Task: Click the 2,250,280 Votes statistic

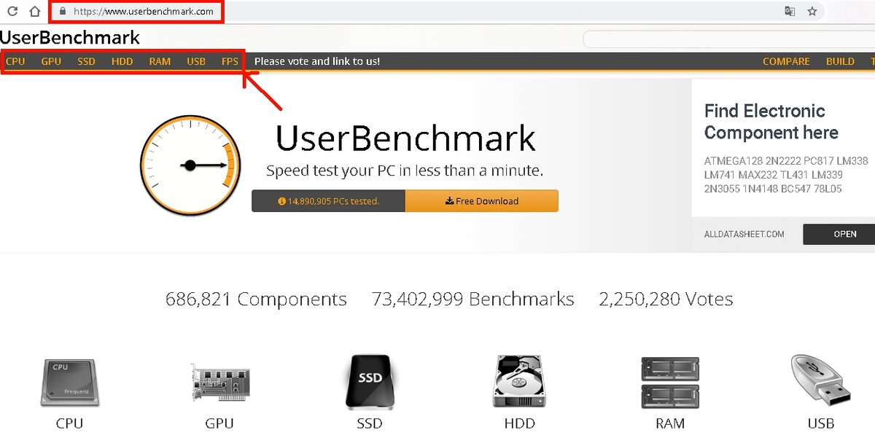Action: (666, 300)
